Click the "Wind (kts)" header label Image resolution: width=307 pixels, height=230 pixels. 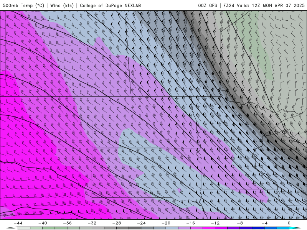(62, 6)
